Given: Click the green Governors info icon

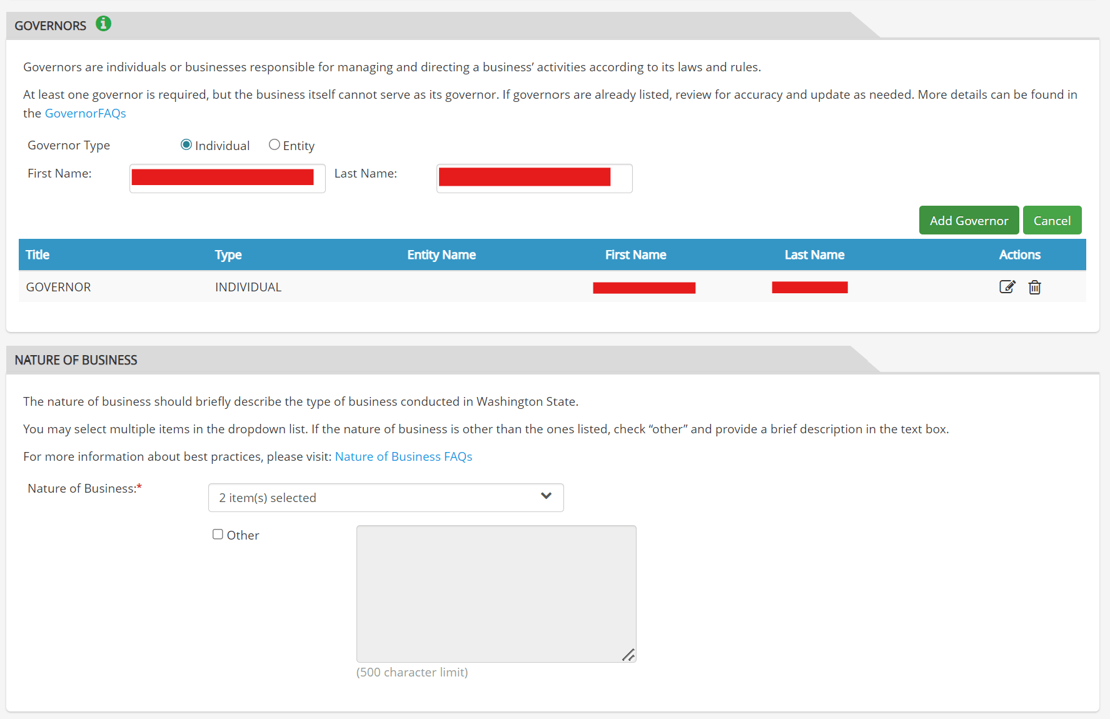Looking at the screenshot, I should tap(103, 24).
